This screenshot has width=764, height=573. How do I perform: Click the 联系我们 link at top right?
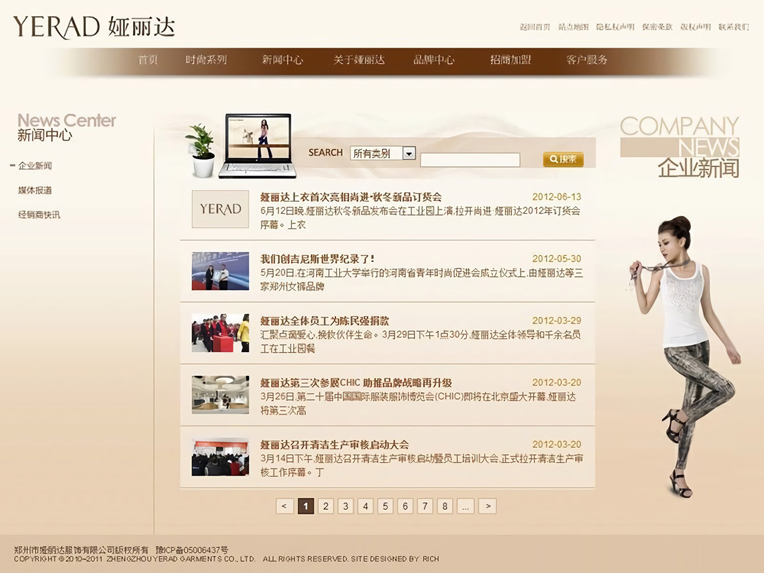733,27
